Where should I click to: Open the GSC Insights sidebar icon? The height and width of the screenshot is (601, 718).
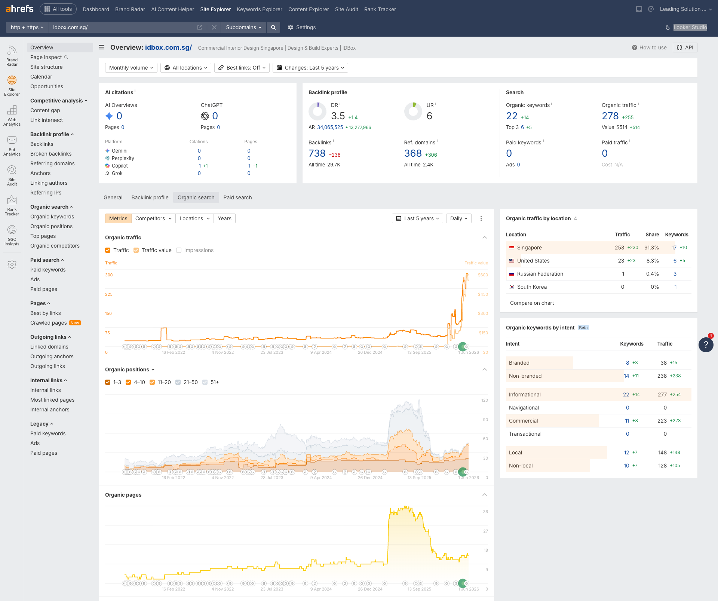click(12, 235)
